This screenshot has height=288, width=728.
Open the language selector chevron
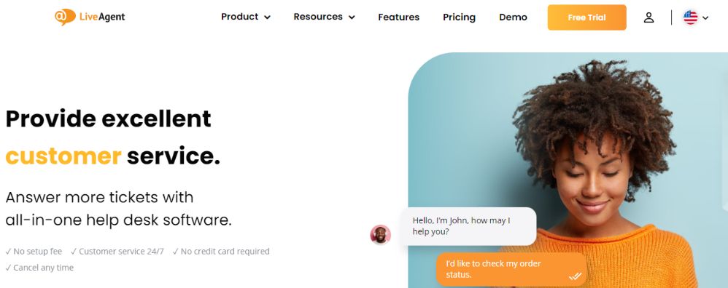tap(705, 18)
